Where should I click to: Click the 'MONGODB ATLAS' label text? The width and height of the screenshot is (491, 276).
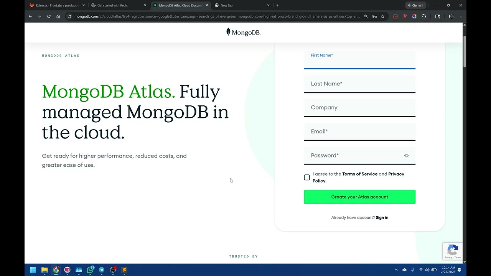coord(61,56)
